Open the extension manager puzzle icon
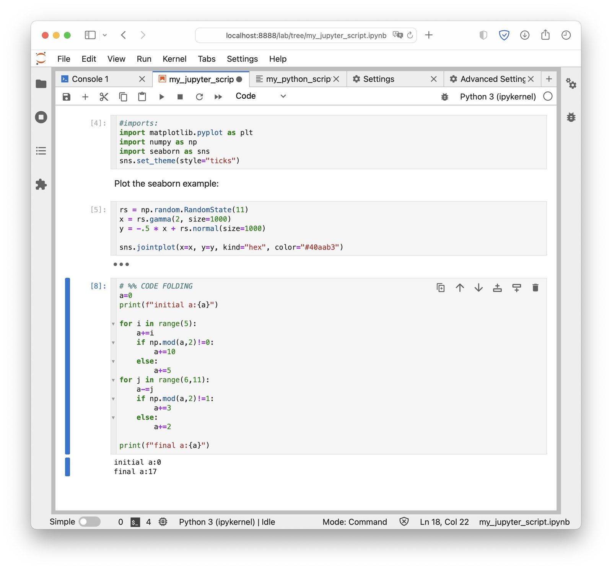Image resolution: width=612 pixels, height=570 pixels. (x=41, y=184)
